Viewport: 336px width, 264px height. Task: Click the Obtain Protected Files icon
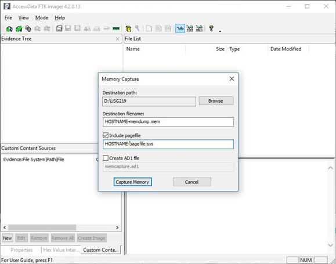coord(128,28)
